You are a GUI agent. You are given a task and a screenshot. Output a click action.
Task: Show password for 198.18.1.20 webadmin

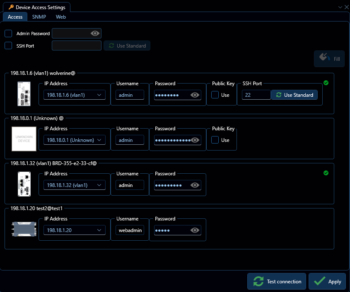coord(195,230)
